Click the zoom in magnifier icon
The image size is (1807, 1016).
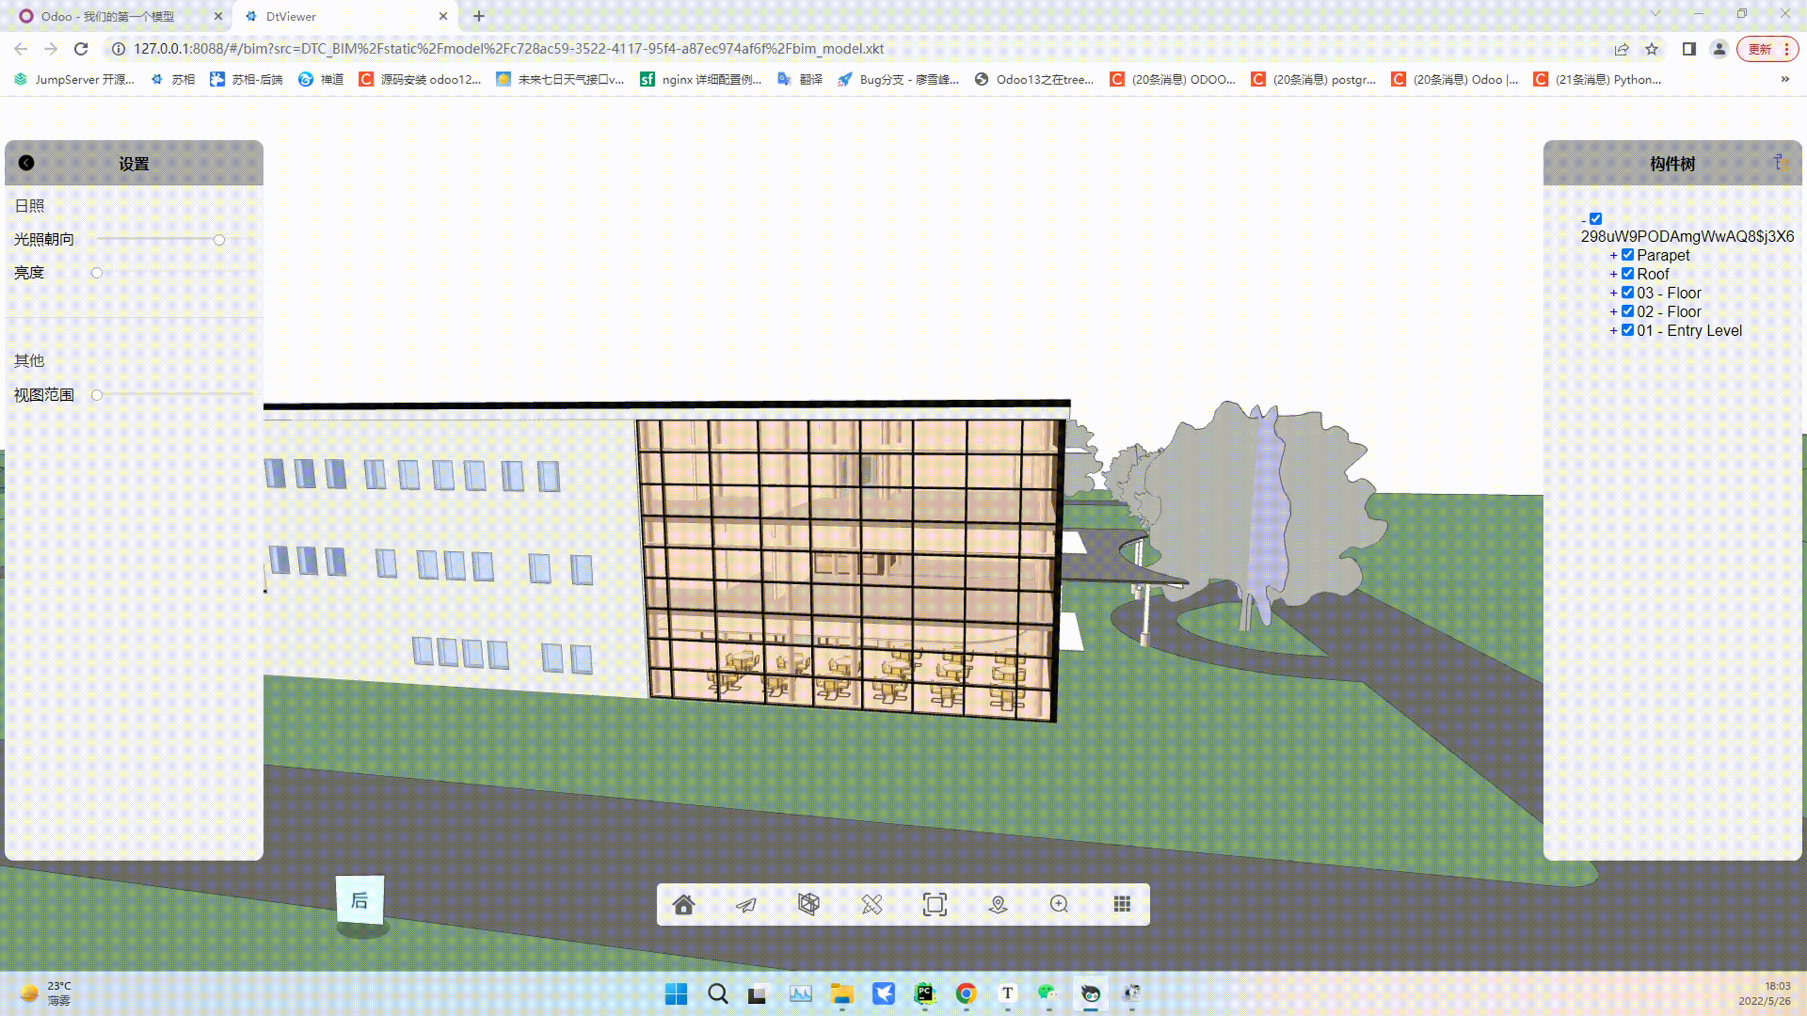tap(1059, 904)
